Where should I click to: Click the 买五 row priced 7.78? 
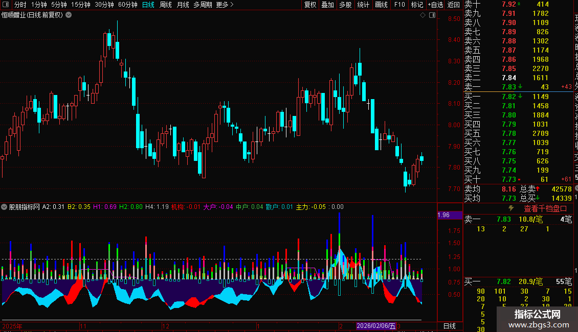click(518, 133)
